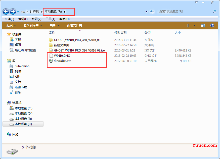Open the recent pages dropdown next to Forward
The height and width of the screenshot is (159, 220).
[x=18, y=12]
